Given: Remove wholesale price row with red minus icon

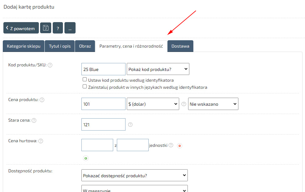Looking at the screenshot, I should (180, 146).
